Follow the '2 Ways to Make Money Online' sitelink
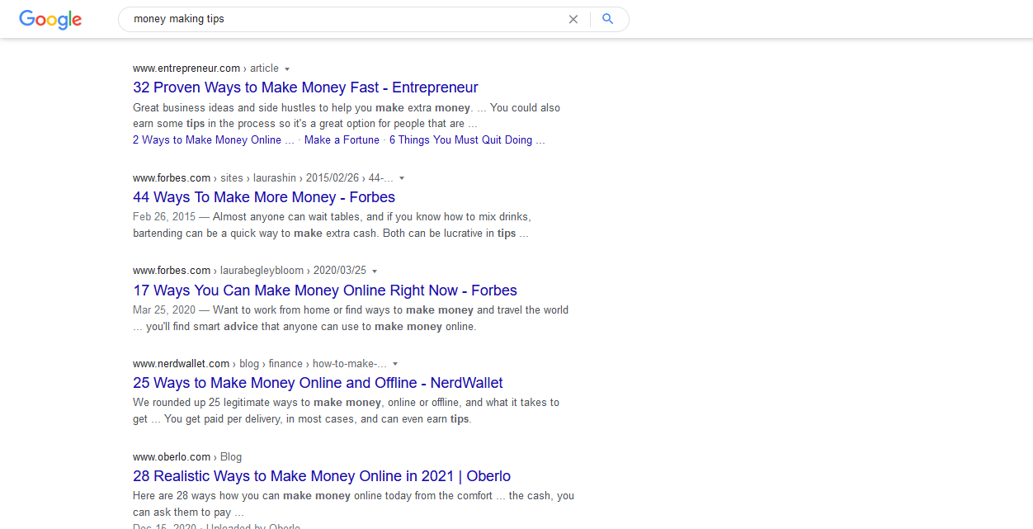 point(214,140)
